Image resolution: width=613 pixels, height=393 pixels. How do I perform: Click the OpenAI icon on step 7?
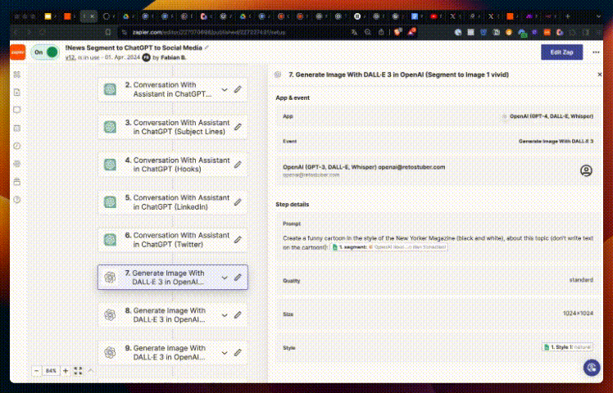pos(111,278)
